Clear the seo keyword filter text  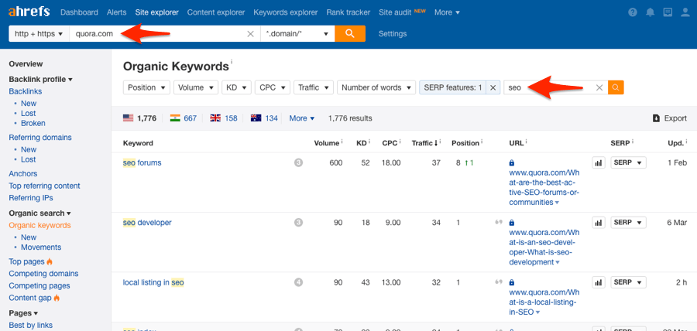599,87
